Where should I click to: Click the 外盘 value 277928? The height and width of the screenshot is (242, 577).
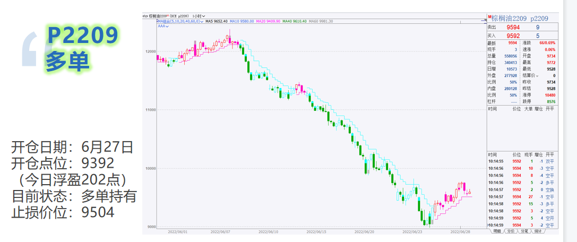point(511,75)
